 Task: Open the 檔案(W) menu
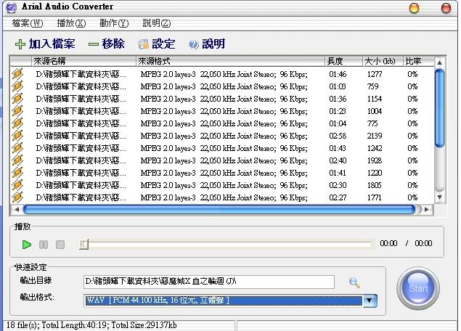(28, 23)
